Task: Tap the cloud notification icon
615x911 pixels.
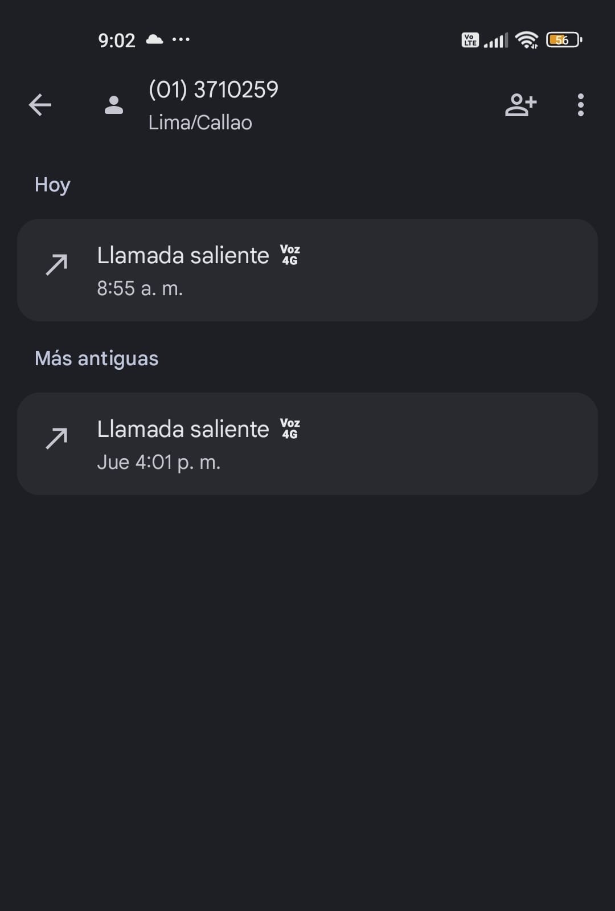Action: click(x=154, y=40)
